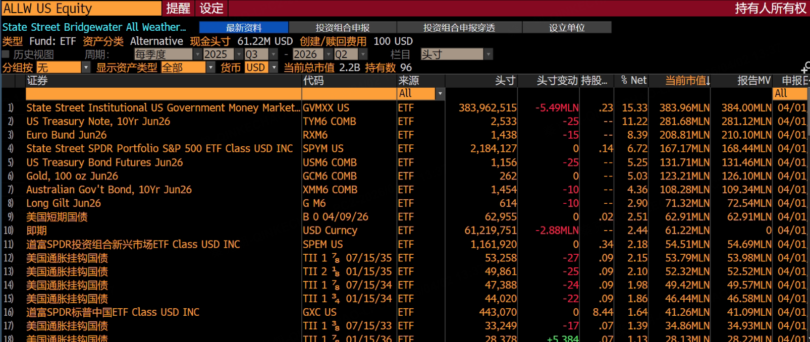
Task: Click the 代码 column header
Action: (x=313, y=81)
